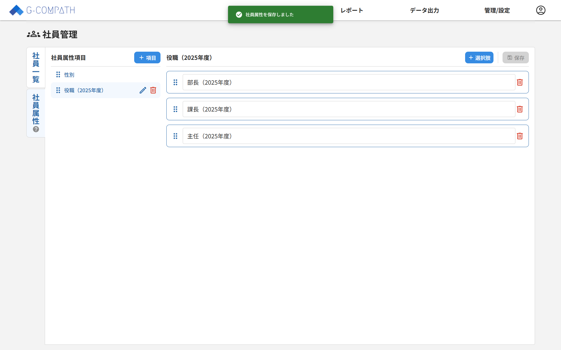Click the 選択肢 add button
Screen dimensions: 561x350
coord(479,58)
